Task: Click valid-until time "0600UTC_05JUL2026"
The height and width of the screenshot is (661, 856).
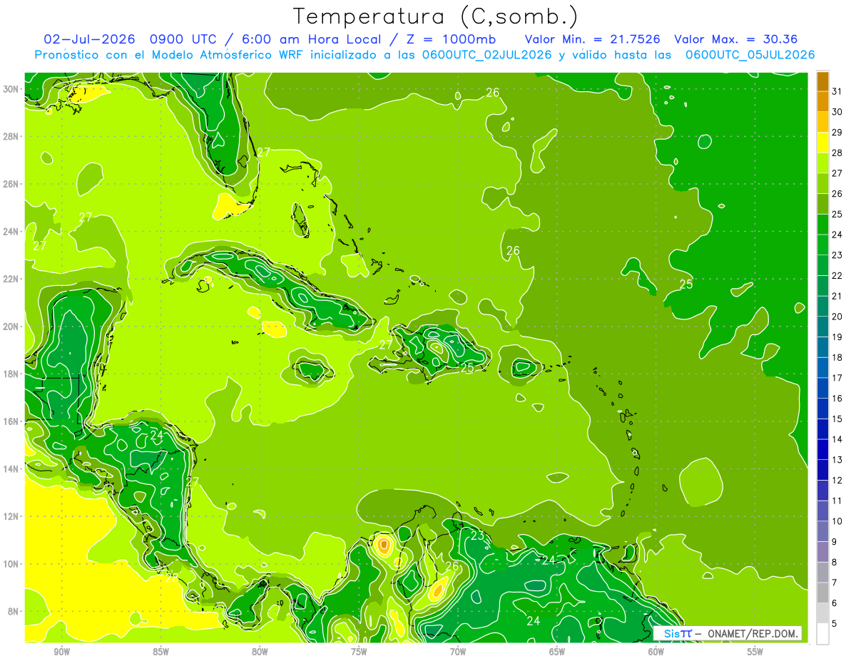Action: click(x=750, y=55)
